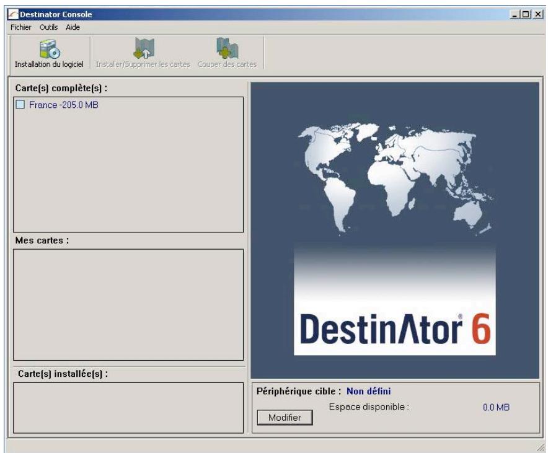Close the Destinator Console window
This screenshot has width=548, height=453.
tap(538, 14)
